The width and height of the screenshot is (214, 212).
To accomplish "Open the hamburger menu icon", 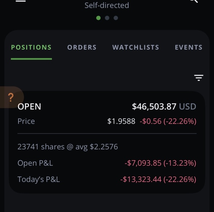I will [21, 1].
